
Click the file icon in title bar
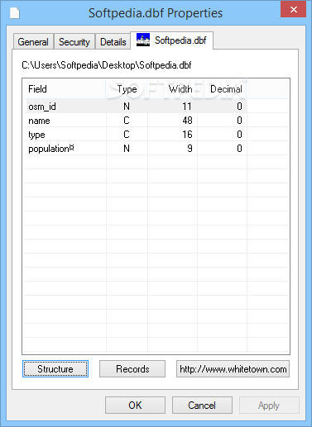pos(15,13)
